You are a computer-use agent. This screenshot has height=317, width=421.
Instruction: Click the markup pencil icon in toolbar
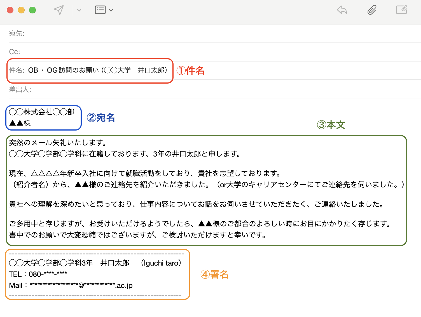pos(401,10)
